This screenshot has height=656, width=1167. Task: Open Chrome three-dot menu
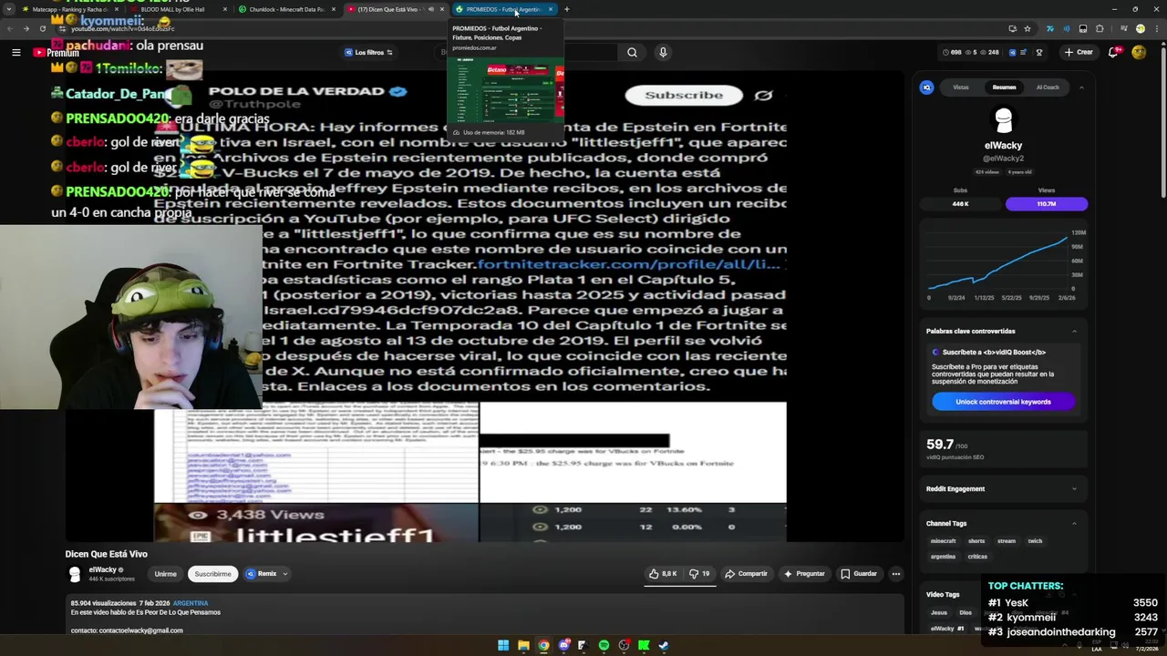(1156, 28)
